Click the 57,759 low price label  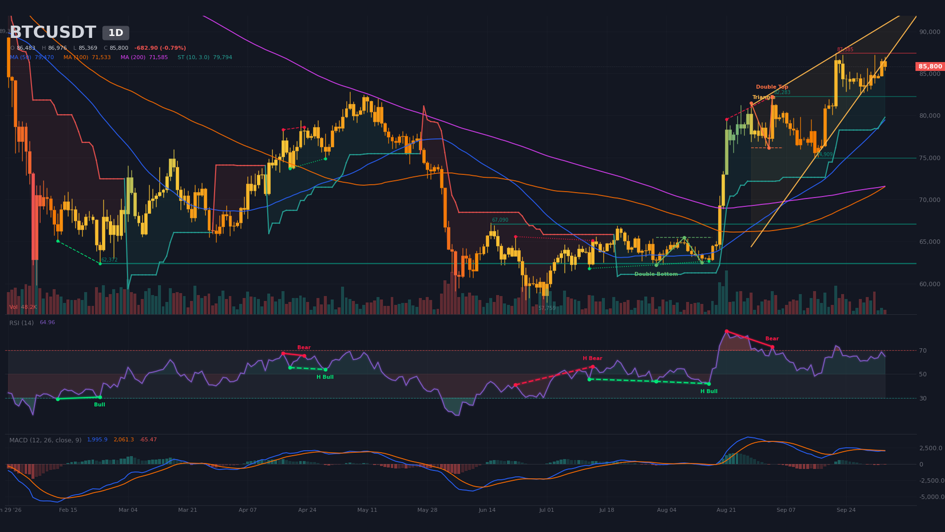coord(547,308)
